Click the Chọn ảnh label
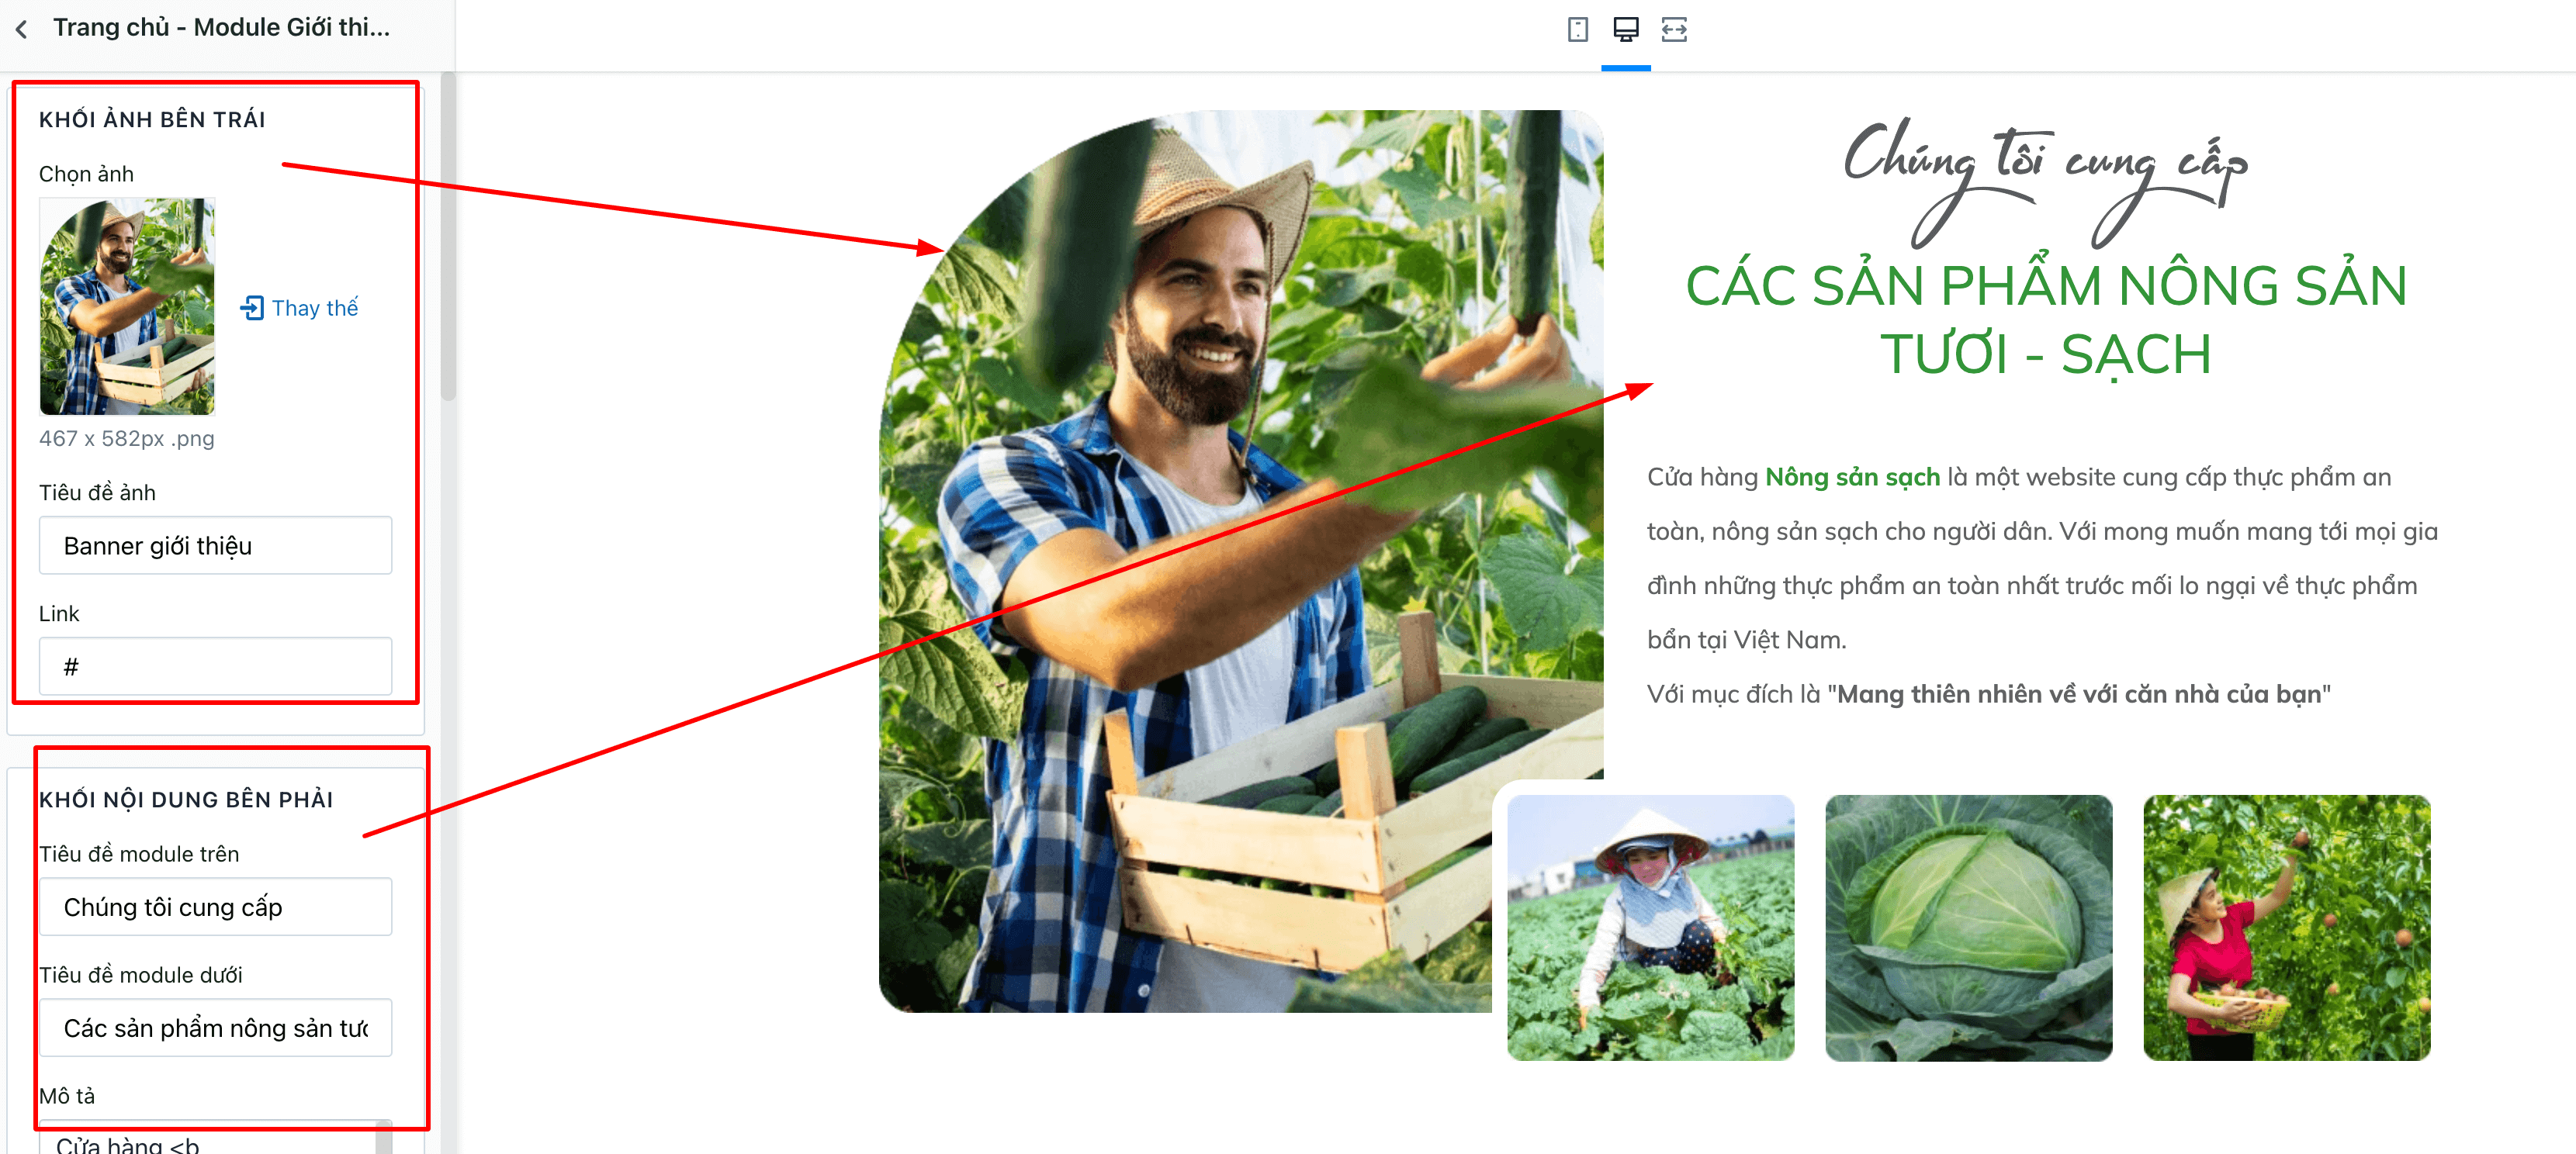Viewport: 2576px width, 1154px height. (86, 174)
